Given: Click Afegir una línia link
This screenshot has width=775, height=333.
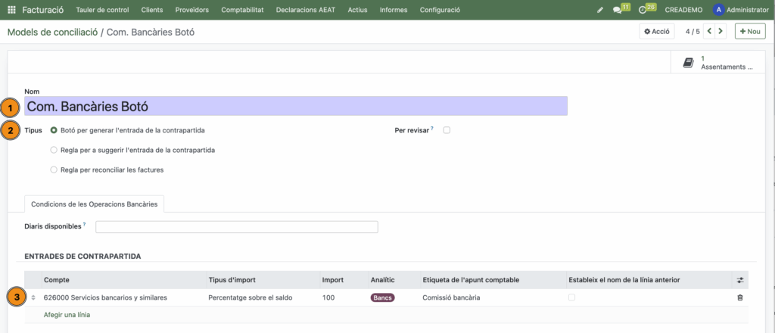Looking at the screenshot, I should 67,315.
